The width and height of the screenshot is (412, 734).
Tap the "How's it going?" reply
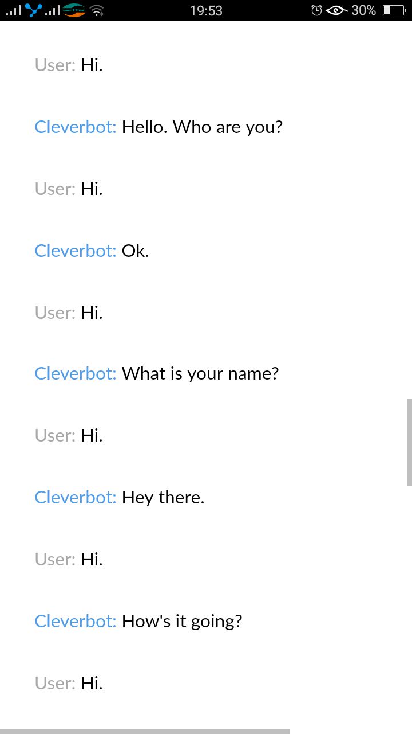182,621
